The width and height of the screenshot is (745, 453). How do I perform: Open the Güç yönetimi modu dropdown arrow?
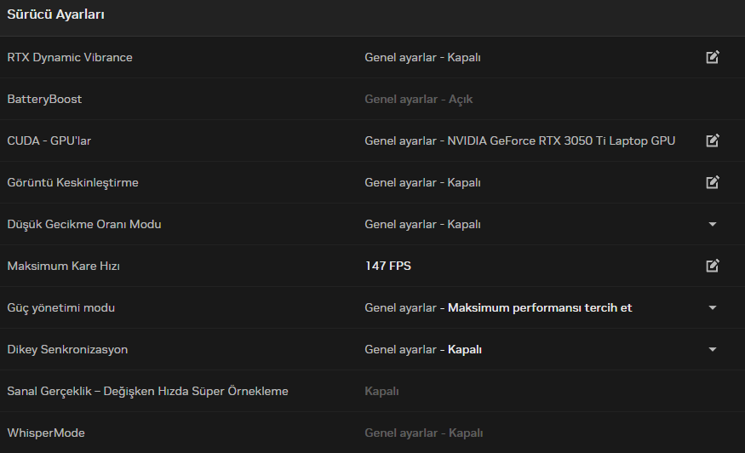[x=713, y=307]
